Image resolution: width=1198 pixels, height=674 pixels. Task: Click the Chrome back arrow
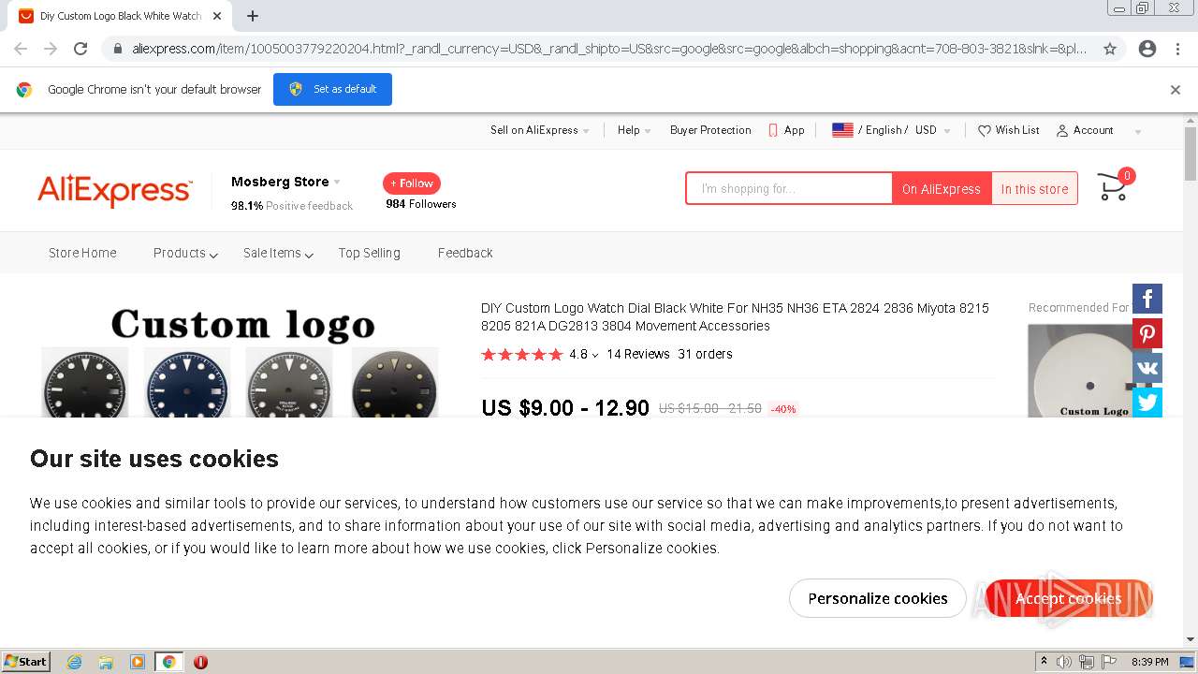click(21, 49)
